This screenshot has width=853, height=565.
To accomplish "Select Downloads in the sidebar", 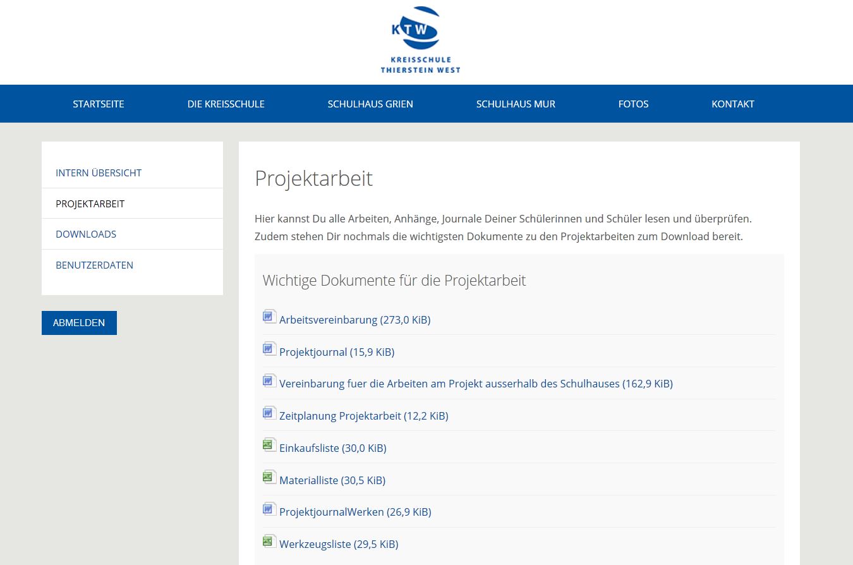I will pos(86,234).
